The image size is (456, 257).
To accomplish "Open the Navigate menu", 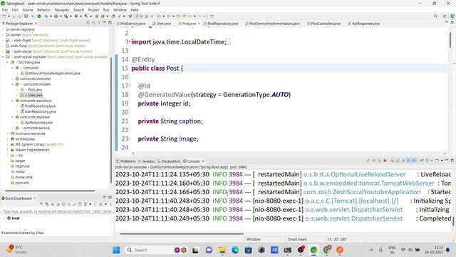I will pos(62,10).
